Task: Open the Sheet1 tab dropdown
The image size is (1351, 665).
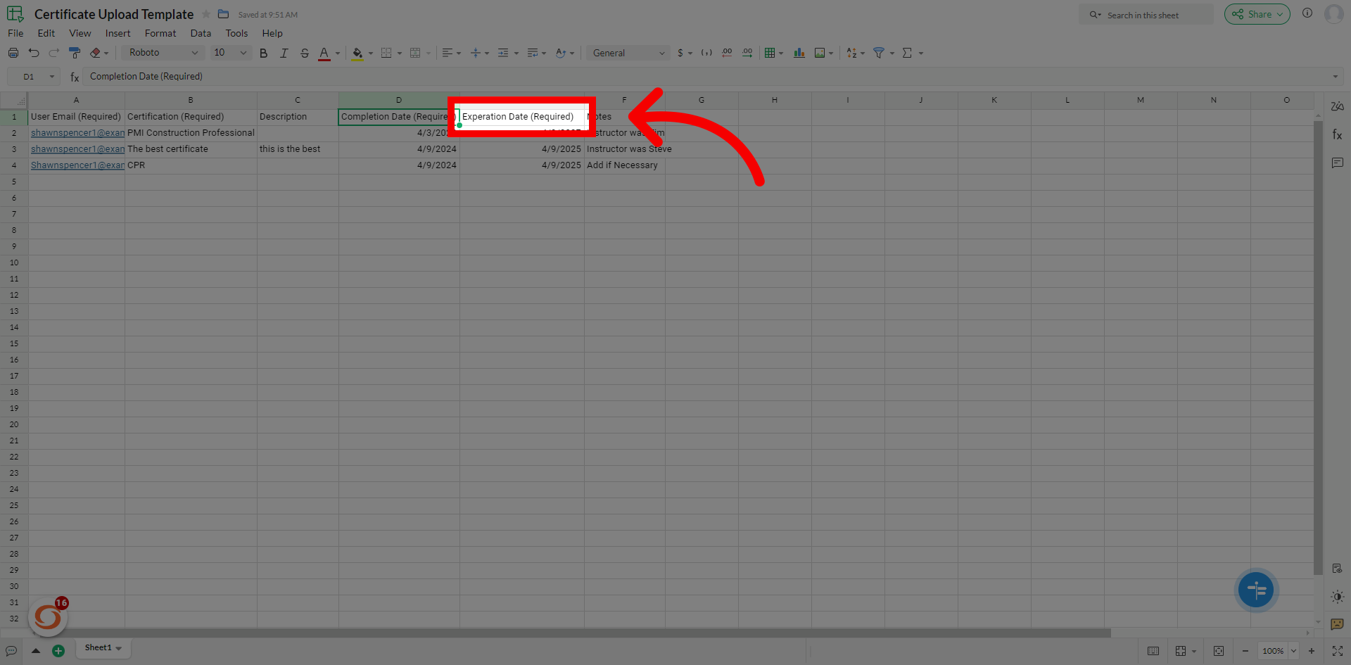Action: pos(119,648)
